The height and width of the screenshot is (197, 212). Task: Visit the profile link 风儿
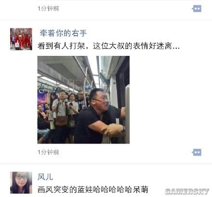[45, 177]
